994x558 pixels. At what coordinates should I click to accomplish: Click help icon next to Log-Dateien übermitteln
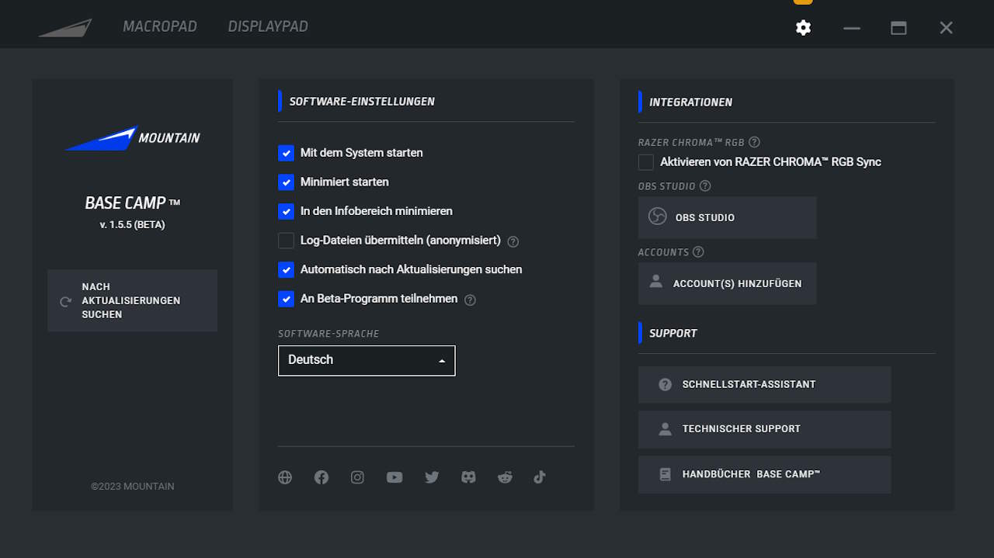click(x=513, y=241)
